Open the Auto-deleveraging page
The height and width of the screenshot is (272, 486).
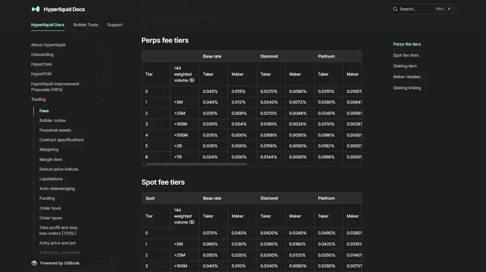57,189
